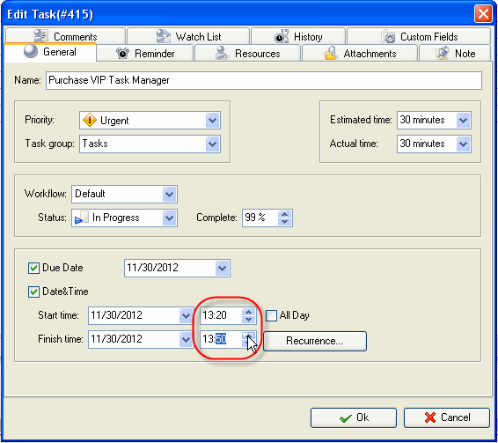Click the Comments tab icon
This screenshot has width=498, height=443.
pyautogui.click(x=41, y=35)
